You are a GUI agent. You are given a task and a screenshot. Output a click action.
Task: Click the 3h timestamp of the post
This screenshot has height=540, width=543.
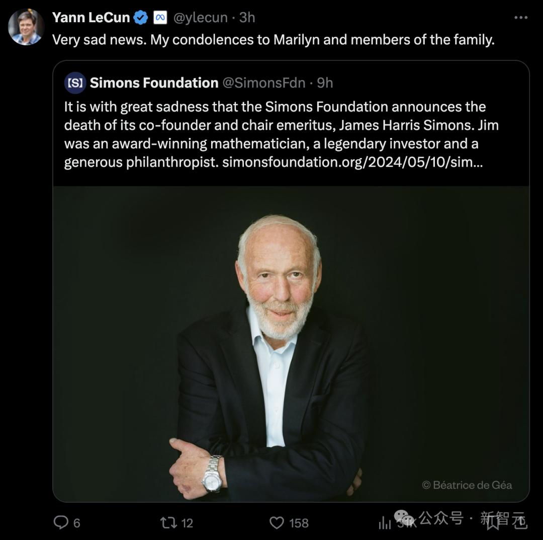coord(247,18)
